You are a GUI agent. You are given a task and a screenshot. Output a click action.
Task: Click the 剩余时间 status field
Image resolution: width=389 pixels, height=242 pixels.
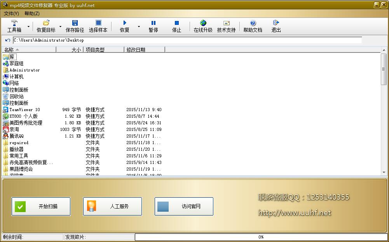(33, 237)
